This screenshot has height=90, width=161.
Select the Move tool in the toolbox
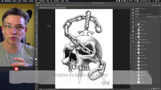36,10
